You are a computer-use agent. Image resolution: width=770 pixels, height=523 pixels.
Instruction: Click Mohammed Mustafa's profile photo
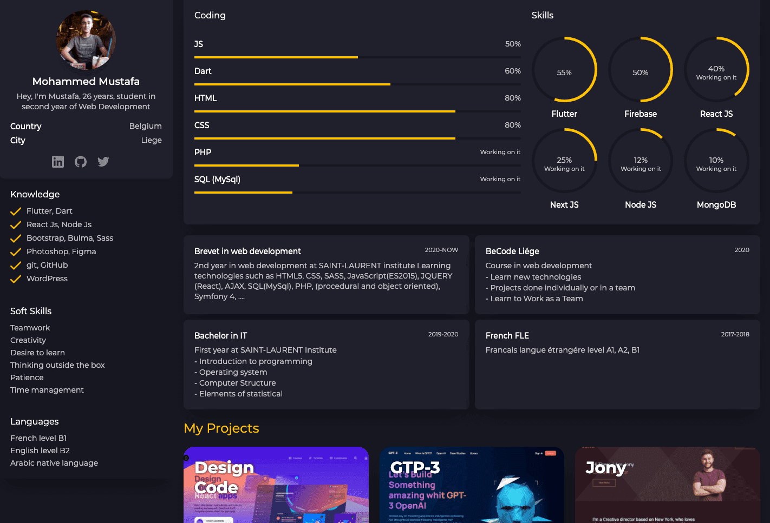[x=86, y=40]
